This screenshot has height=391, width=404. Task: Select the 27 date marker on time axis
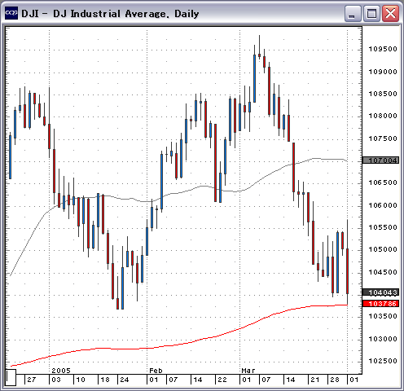pos(32,380)
